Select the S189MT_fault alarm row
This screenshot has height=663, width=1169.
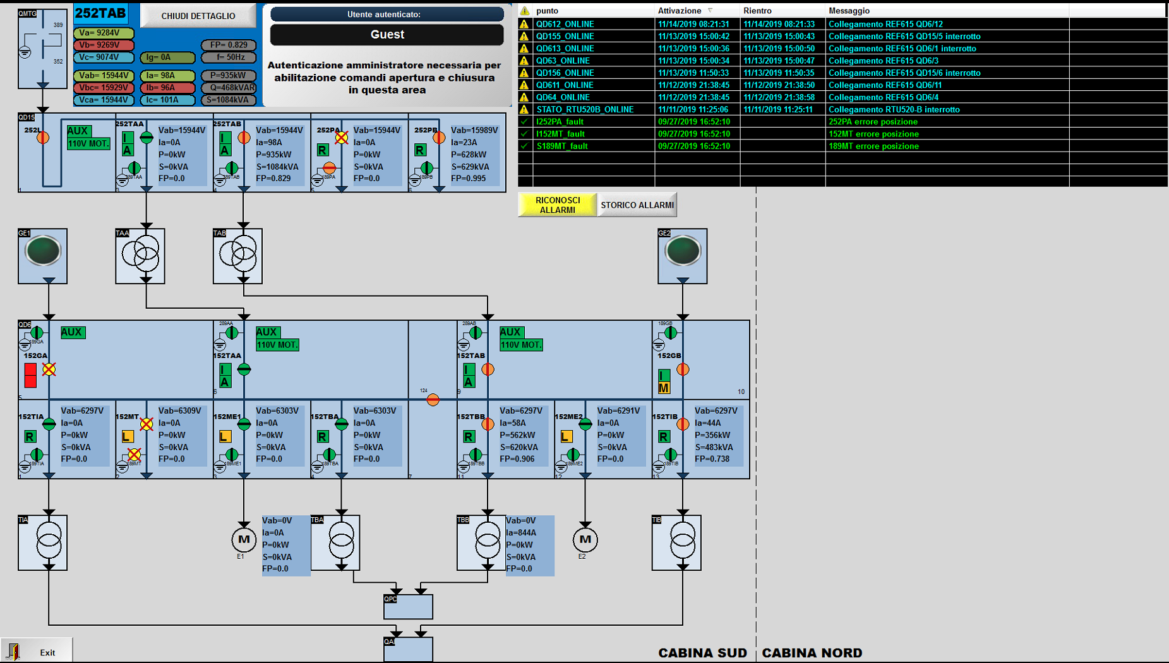842,146
